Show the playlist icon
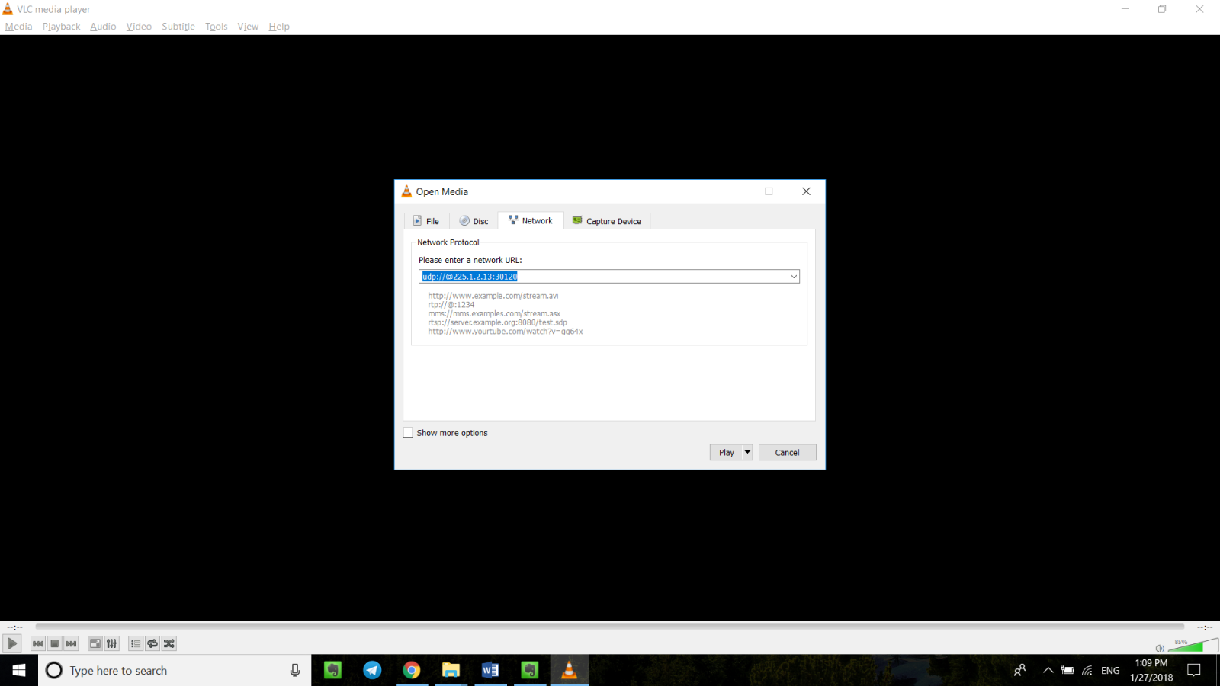 (136, 643)
